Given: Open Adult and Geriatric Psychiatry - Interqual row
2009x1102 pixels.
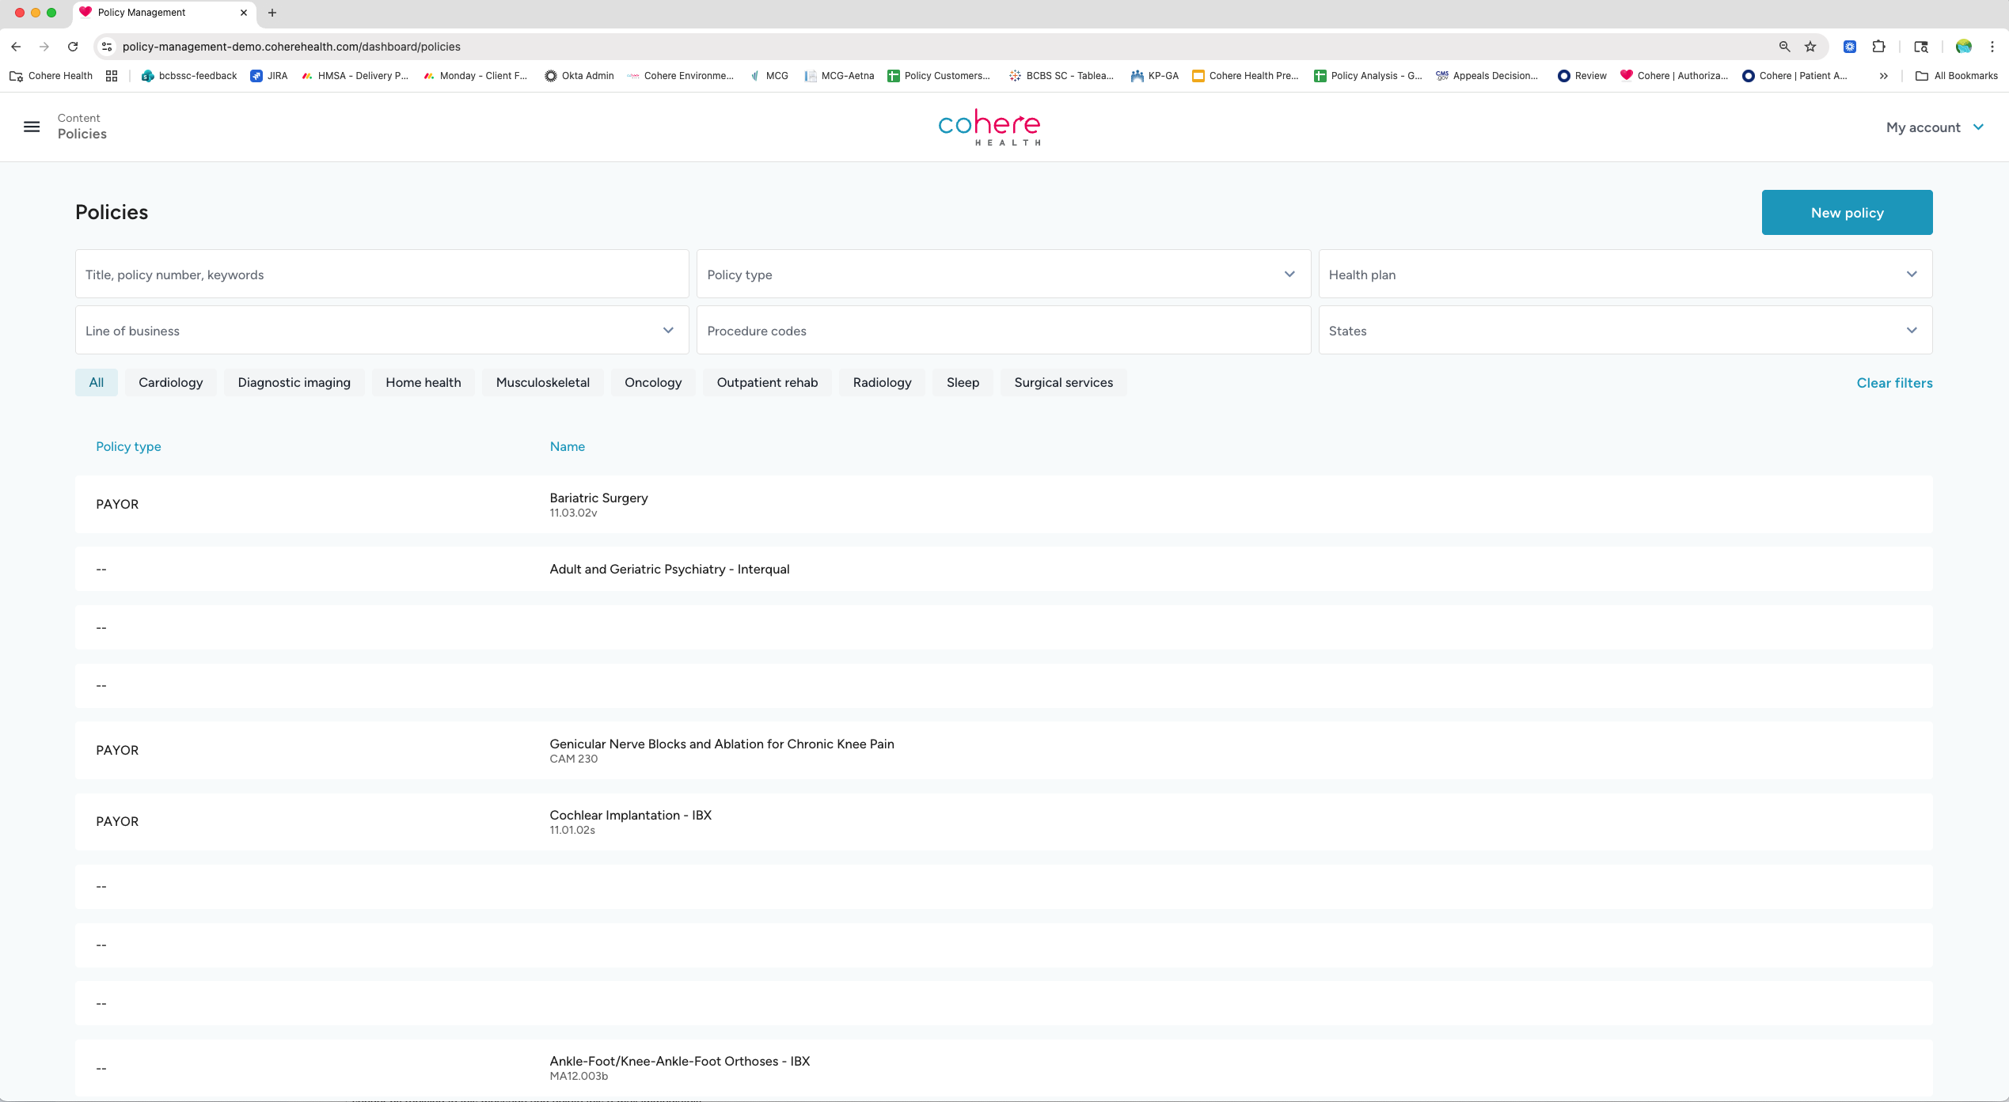Looking at the screenshot, I should point(1004,570).
